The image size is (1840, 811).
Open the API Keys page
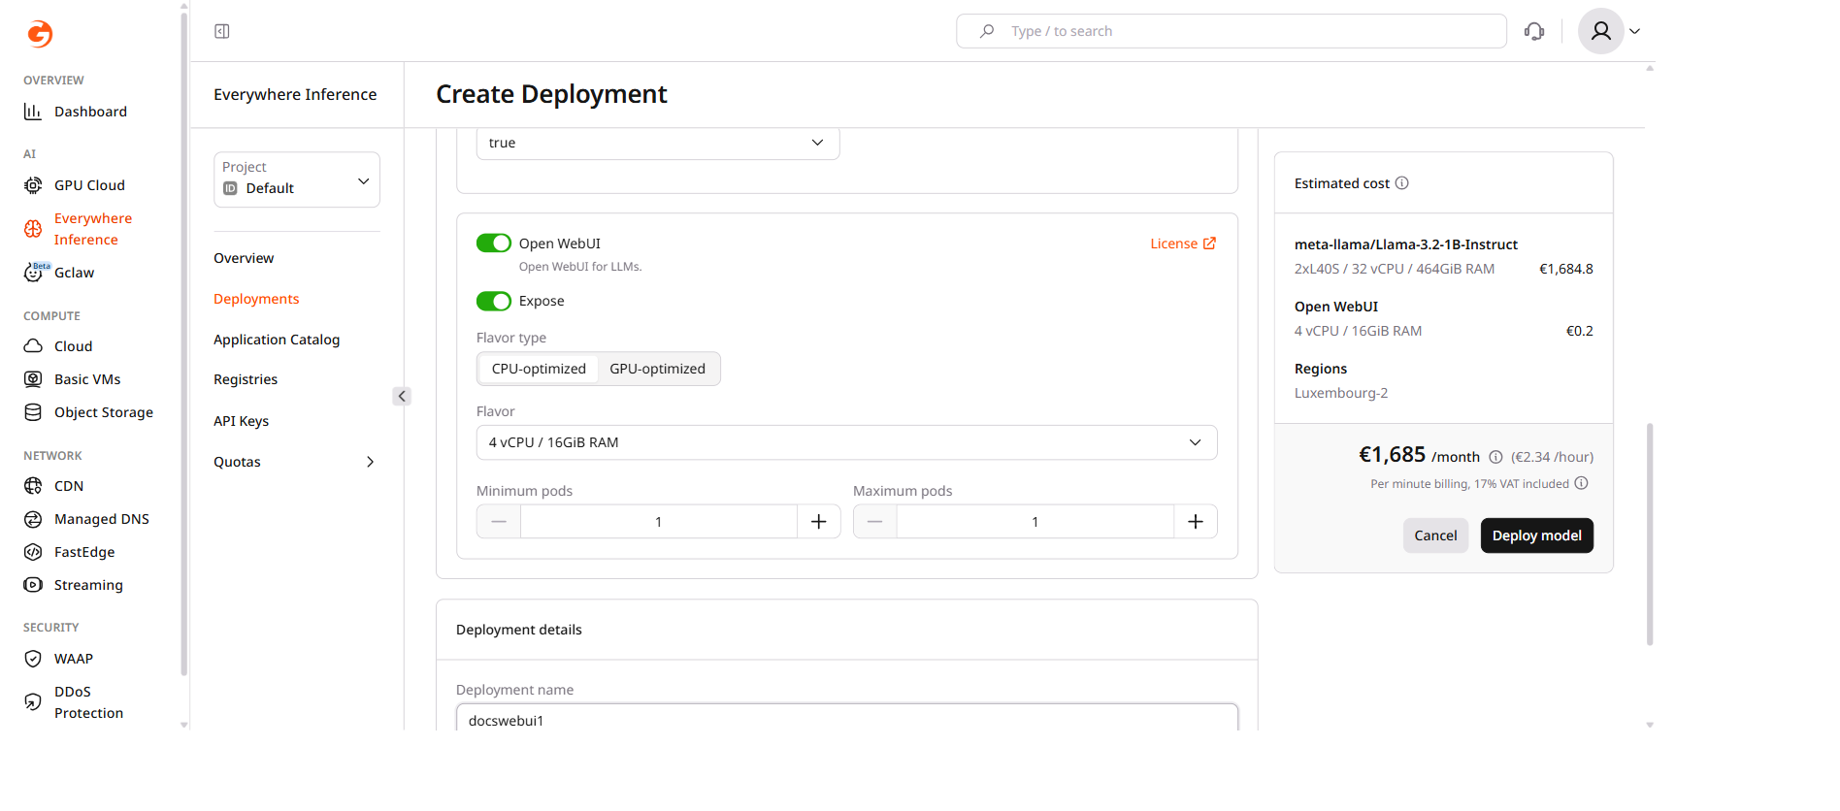(241, 421)
